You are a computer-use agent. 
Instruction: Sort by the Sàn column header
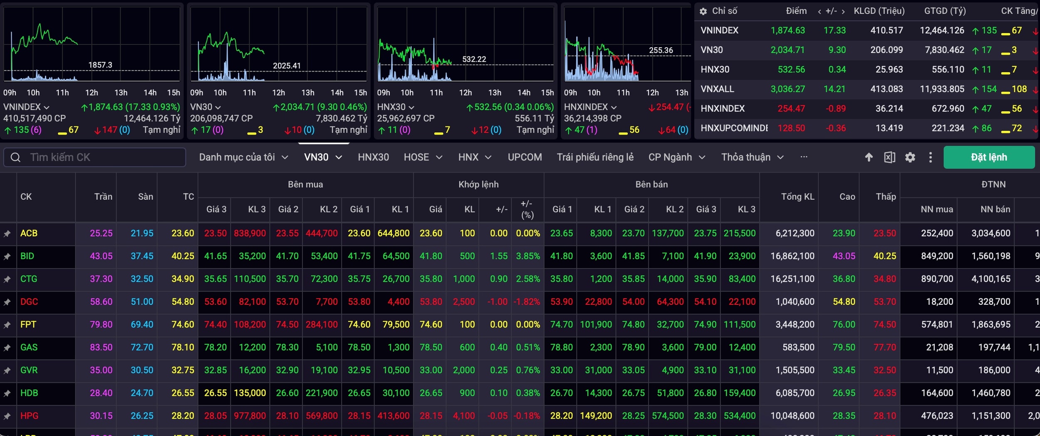pos(146,197)
